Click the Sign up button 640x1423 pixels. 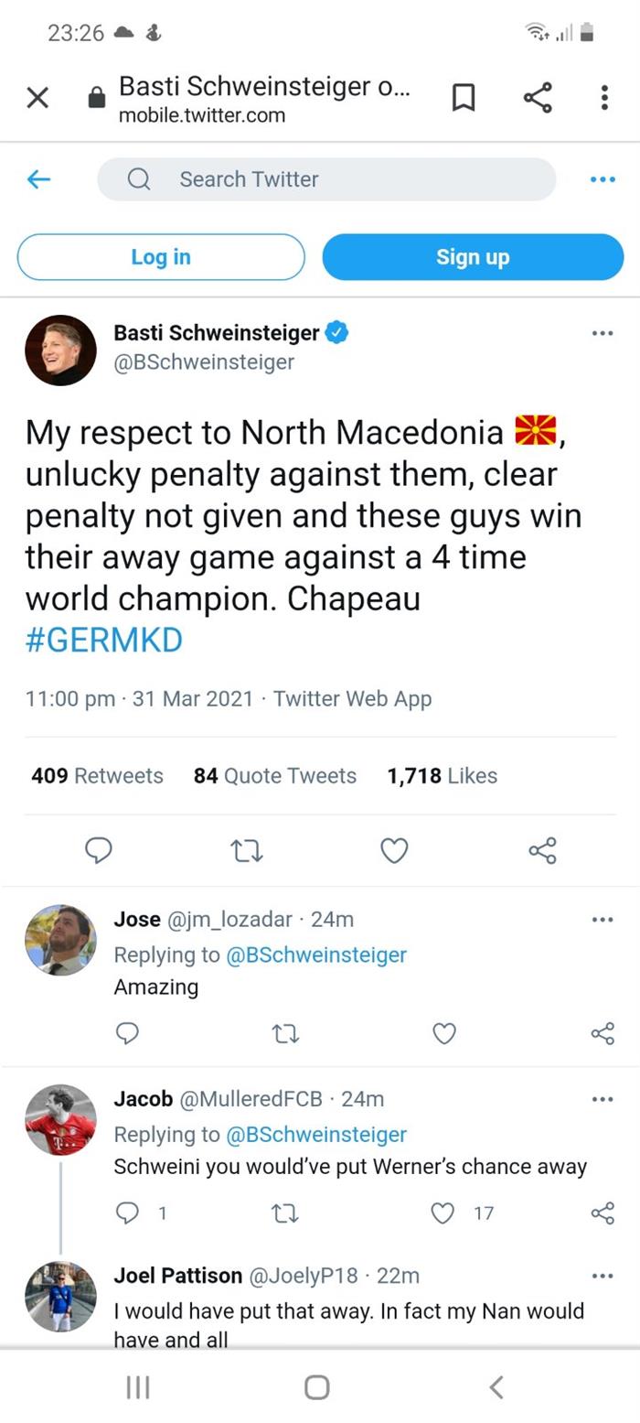tap(473, 257)
